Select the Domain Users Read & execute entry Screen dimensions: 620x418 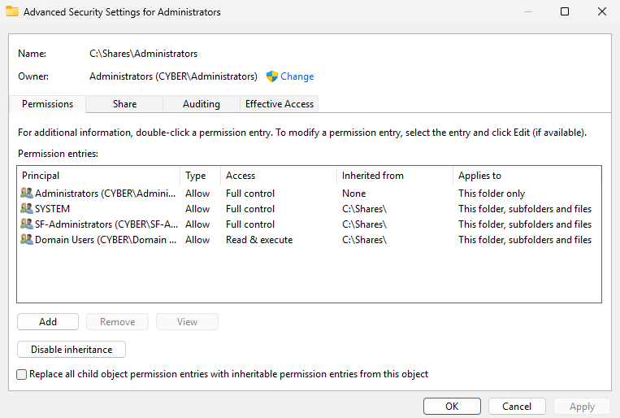258,240
